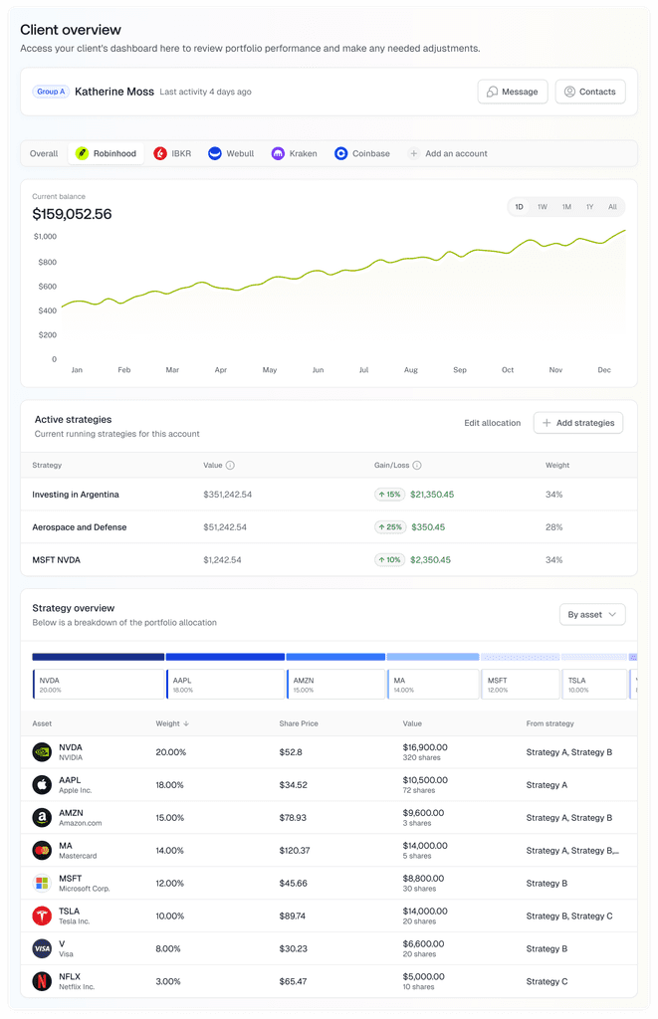Open the MSFT NVDA strategy row
Screen dimensions: 658x1019
[329, 559]
